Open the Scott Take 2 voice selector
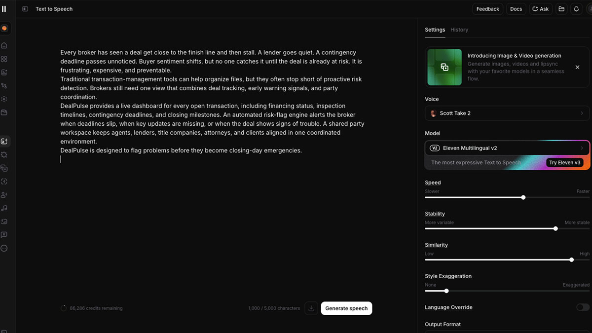Viewport: 592px width, 333px height. click(x=507, y=113)
